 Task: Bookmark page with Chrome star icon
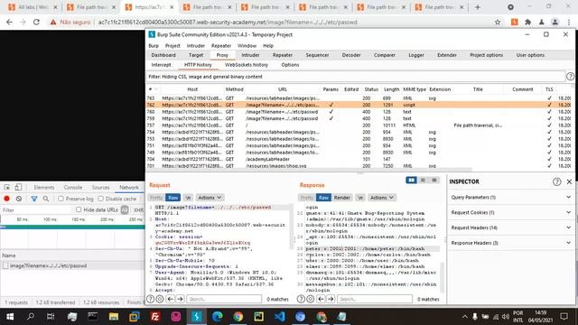[498, 22]
